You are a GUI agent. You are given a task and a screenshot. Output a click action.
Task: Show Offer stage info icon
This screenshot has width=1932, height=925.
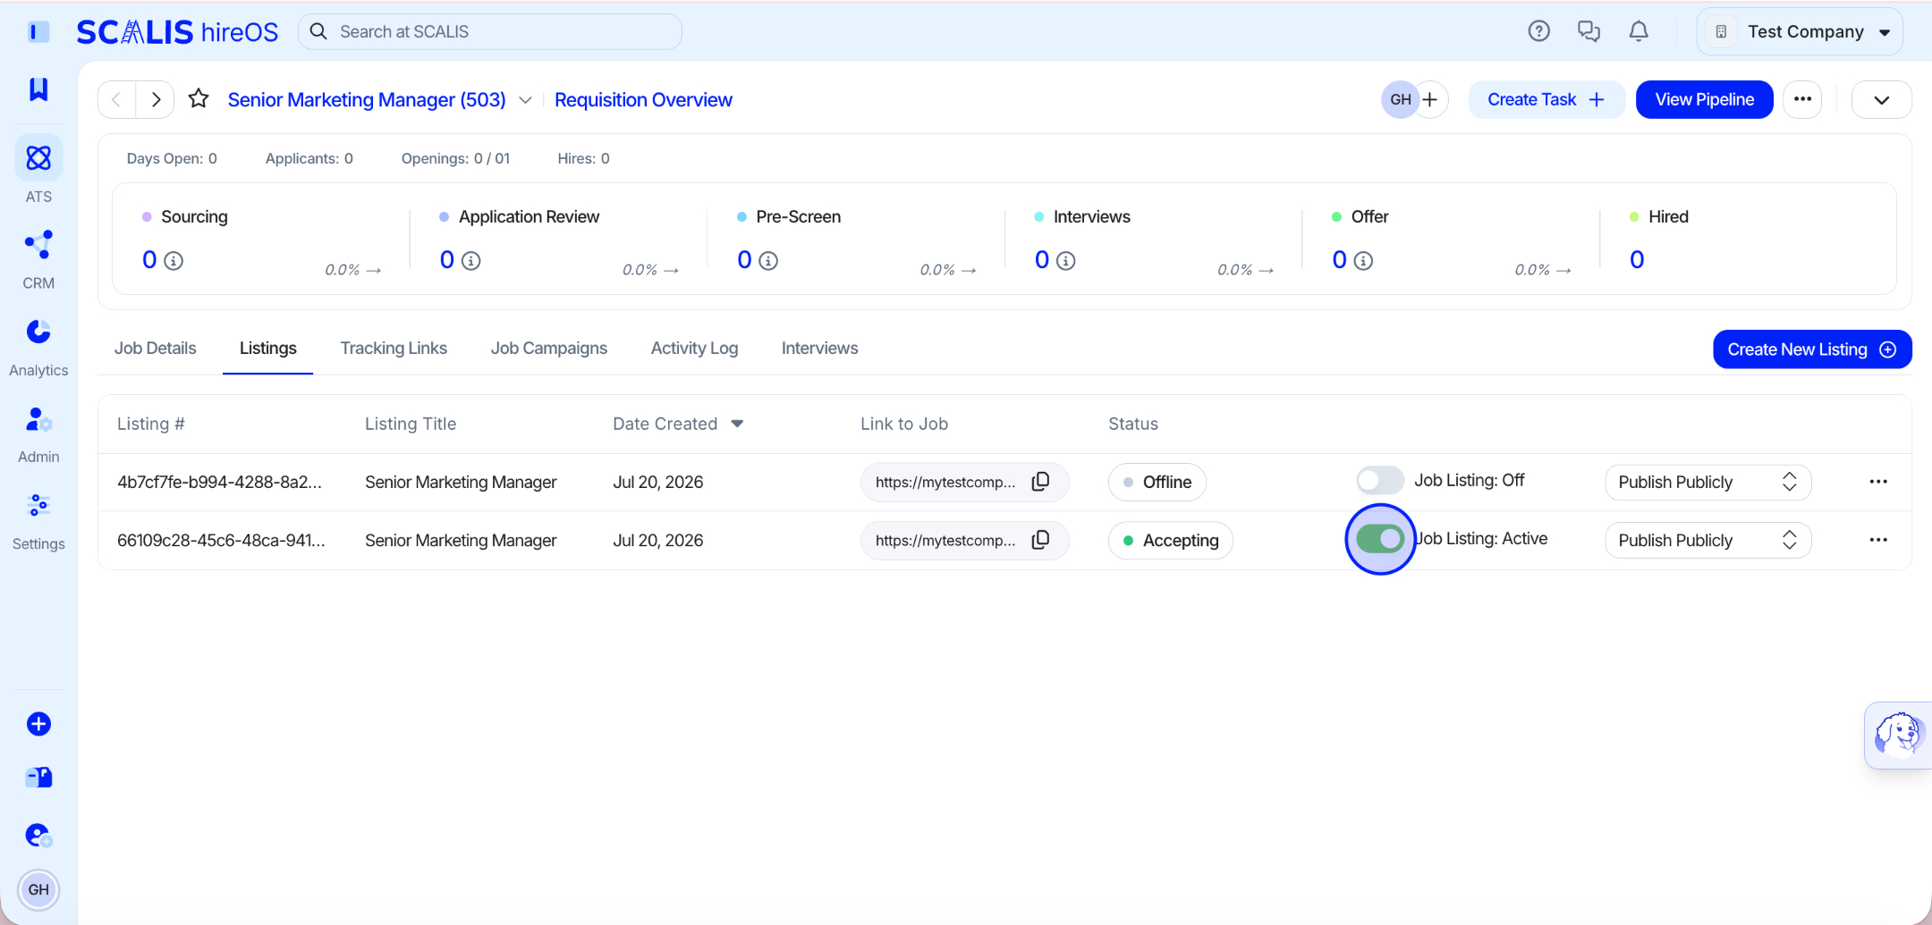point(1363,261)
